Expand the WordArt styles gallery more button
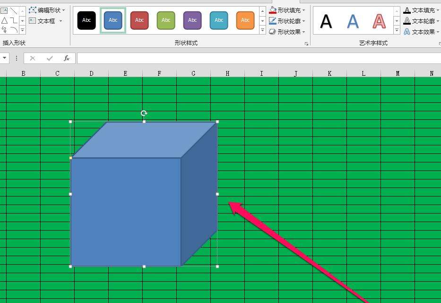Image resolution: width=441 pixels, height=303 pixels. 397,30
